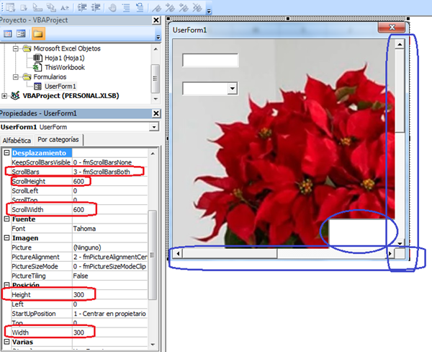Click the Indent toolbar icon
The image size is (432, 352).
[82, 7]
